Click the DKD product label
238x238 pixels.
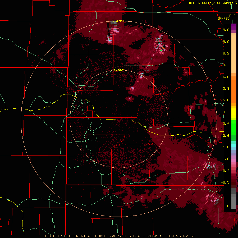pyautogui.click(x=232, y=16)
